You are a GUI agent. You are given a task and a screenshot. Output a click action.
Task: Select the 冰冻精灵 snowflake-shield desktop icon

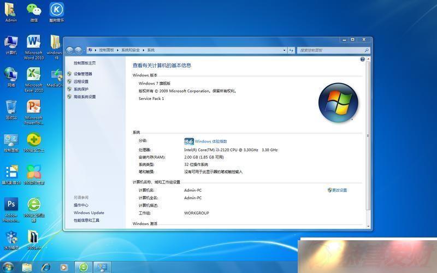(x=11, y=240)
